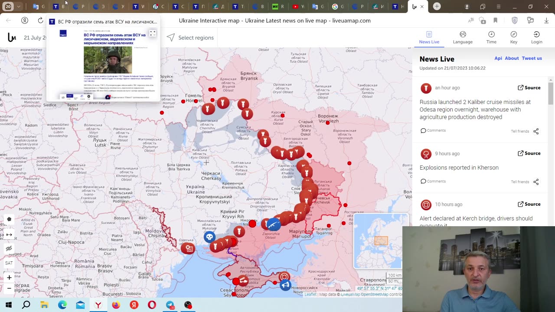Image resolution: width=555 pixels, height=312 pixels.
Task: Open the News Live tab
Action: pos(429,38)
